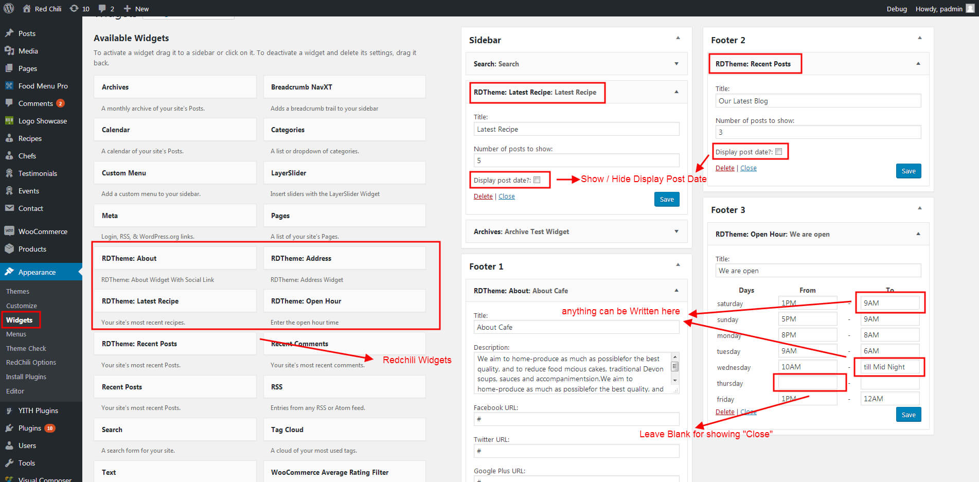Click the Chefs icon in sidebar
The width and height of the screenshot is (979, 482).
pos(9,156)
